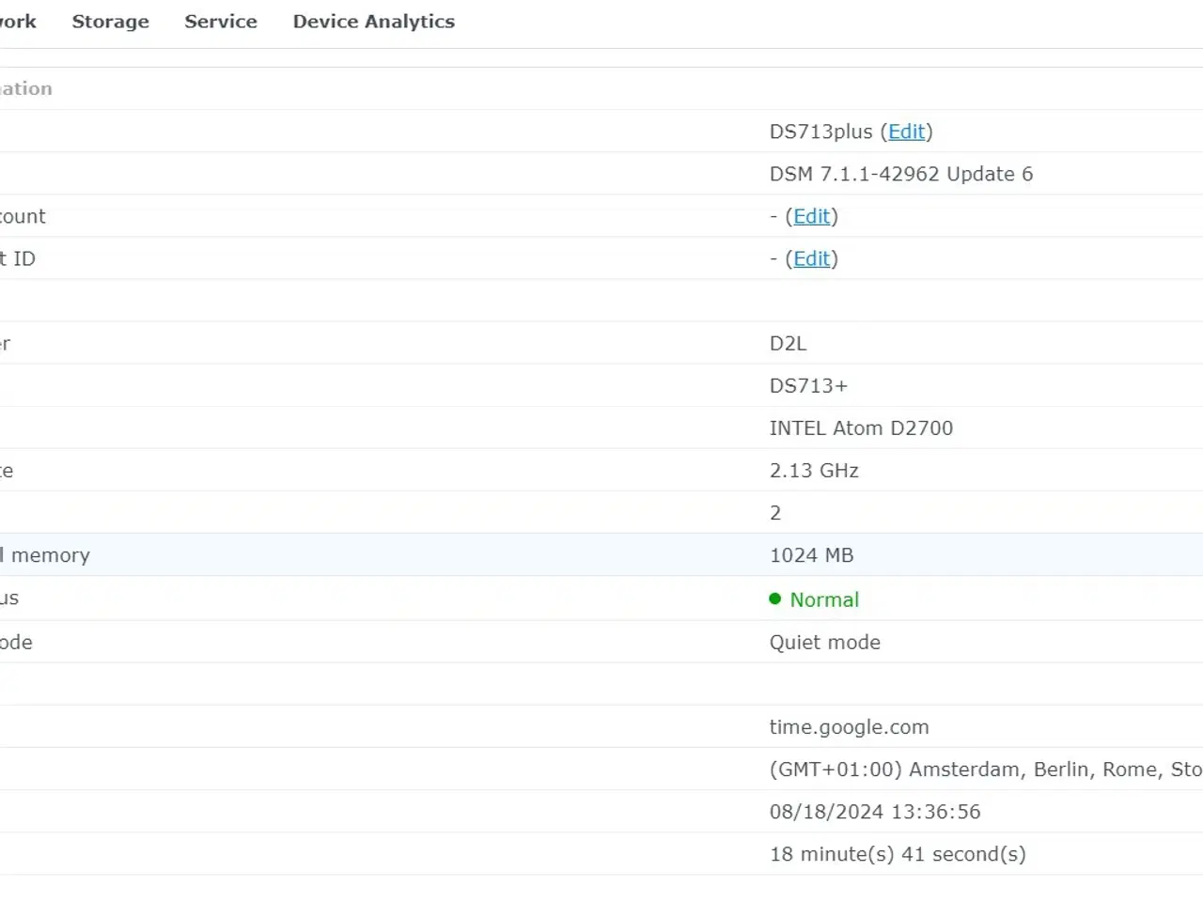The width and height of the screenshot is (1203, 902).
Task: Click Edit link in the account row
Action: click(x=812, y=216)
